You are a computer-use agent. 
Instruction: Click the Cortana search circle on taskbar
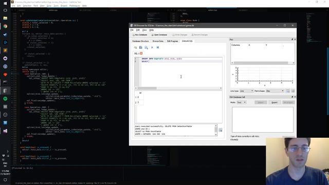tap(5, 10)
